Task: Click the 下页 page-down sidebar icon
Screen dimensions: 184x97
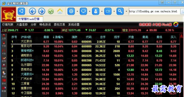Action: click(4, 44)
